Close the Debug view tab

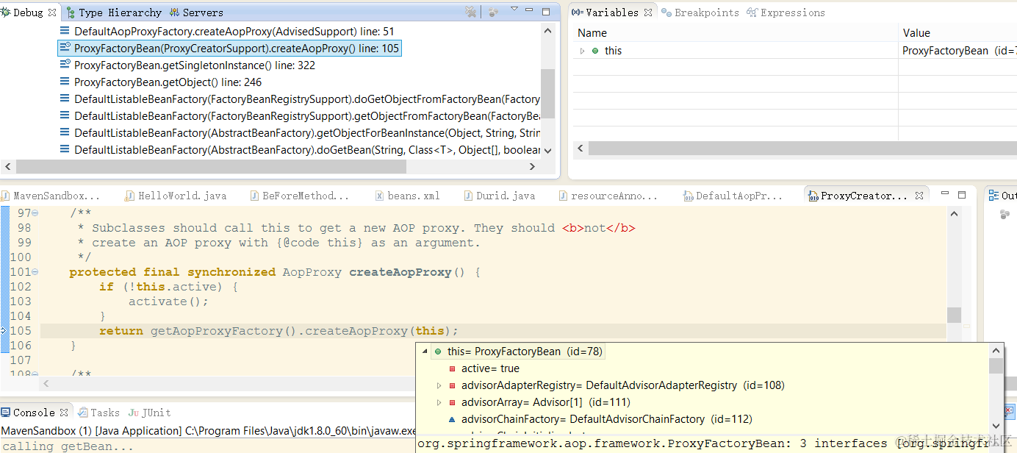(x=52, y=13)
